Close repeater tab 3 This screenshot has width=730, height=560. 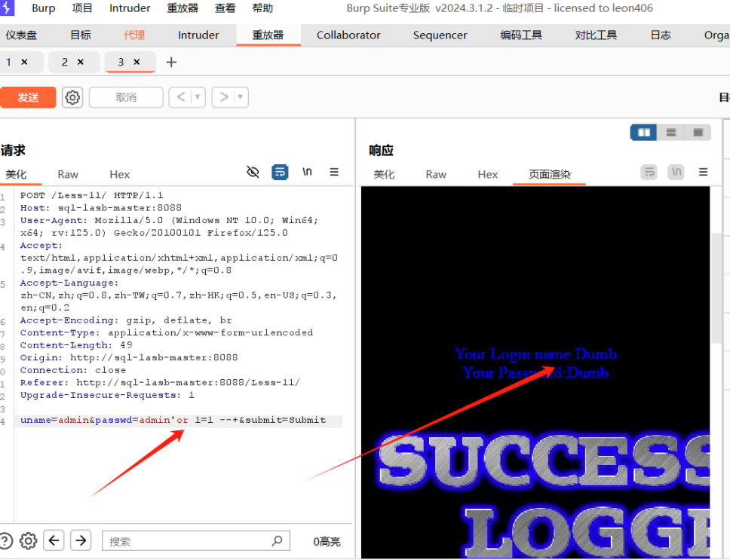pos(137,62)
